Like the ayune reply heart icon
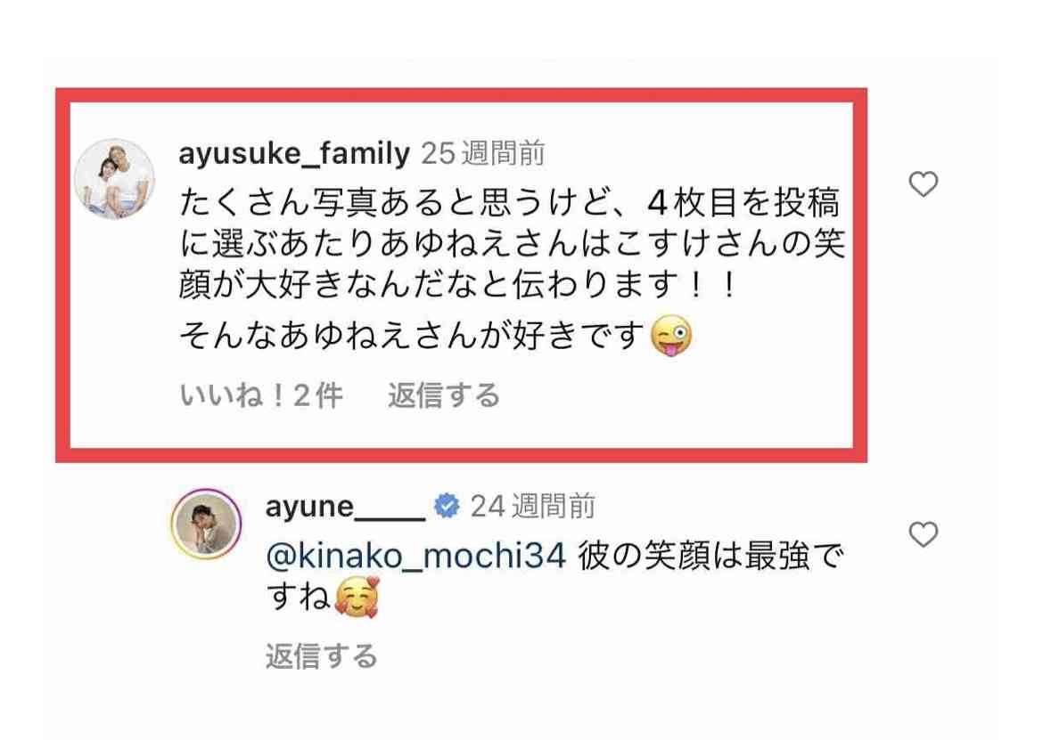Viewport: 1043px width, 740px height. pos(924,534)
